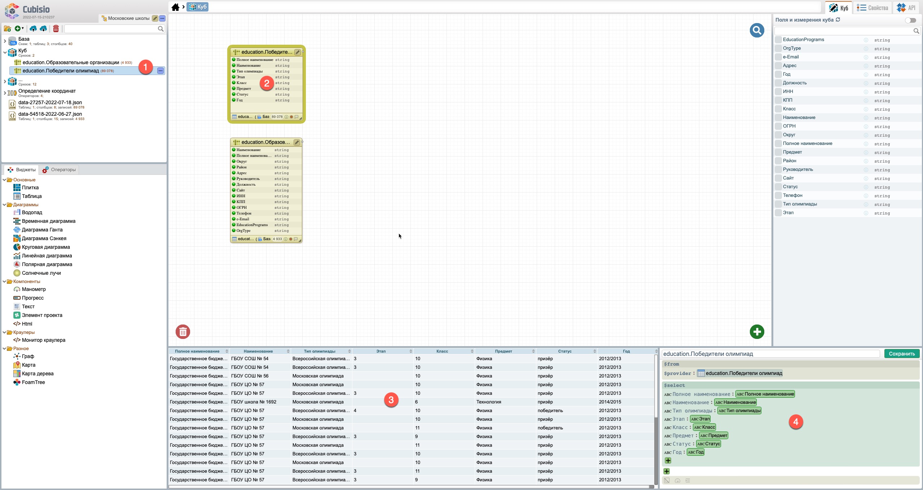
Task: Toggle the switch in the cube fields panel header
Action: [x=910, y=20]
